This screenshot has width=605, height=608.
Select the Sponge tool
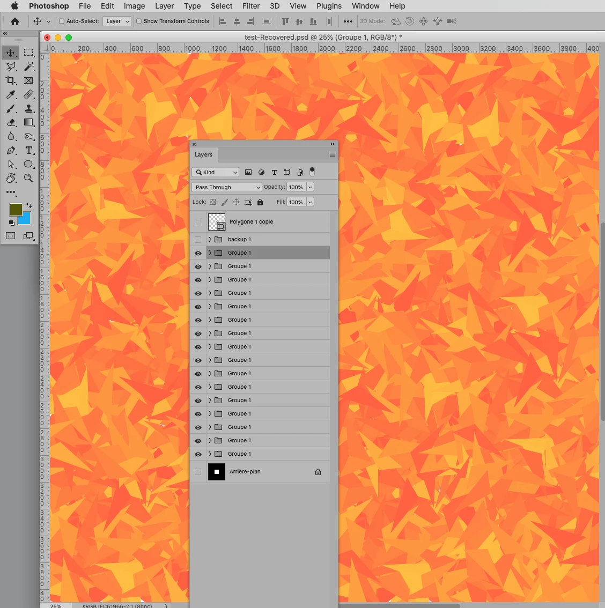tap(28, 137)
